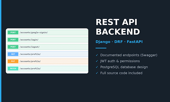This screenshot has height=102, width=170.
Task: Open the PATCH /accounts/profile/ path
Action: [30, 69]
